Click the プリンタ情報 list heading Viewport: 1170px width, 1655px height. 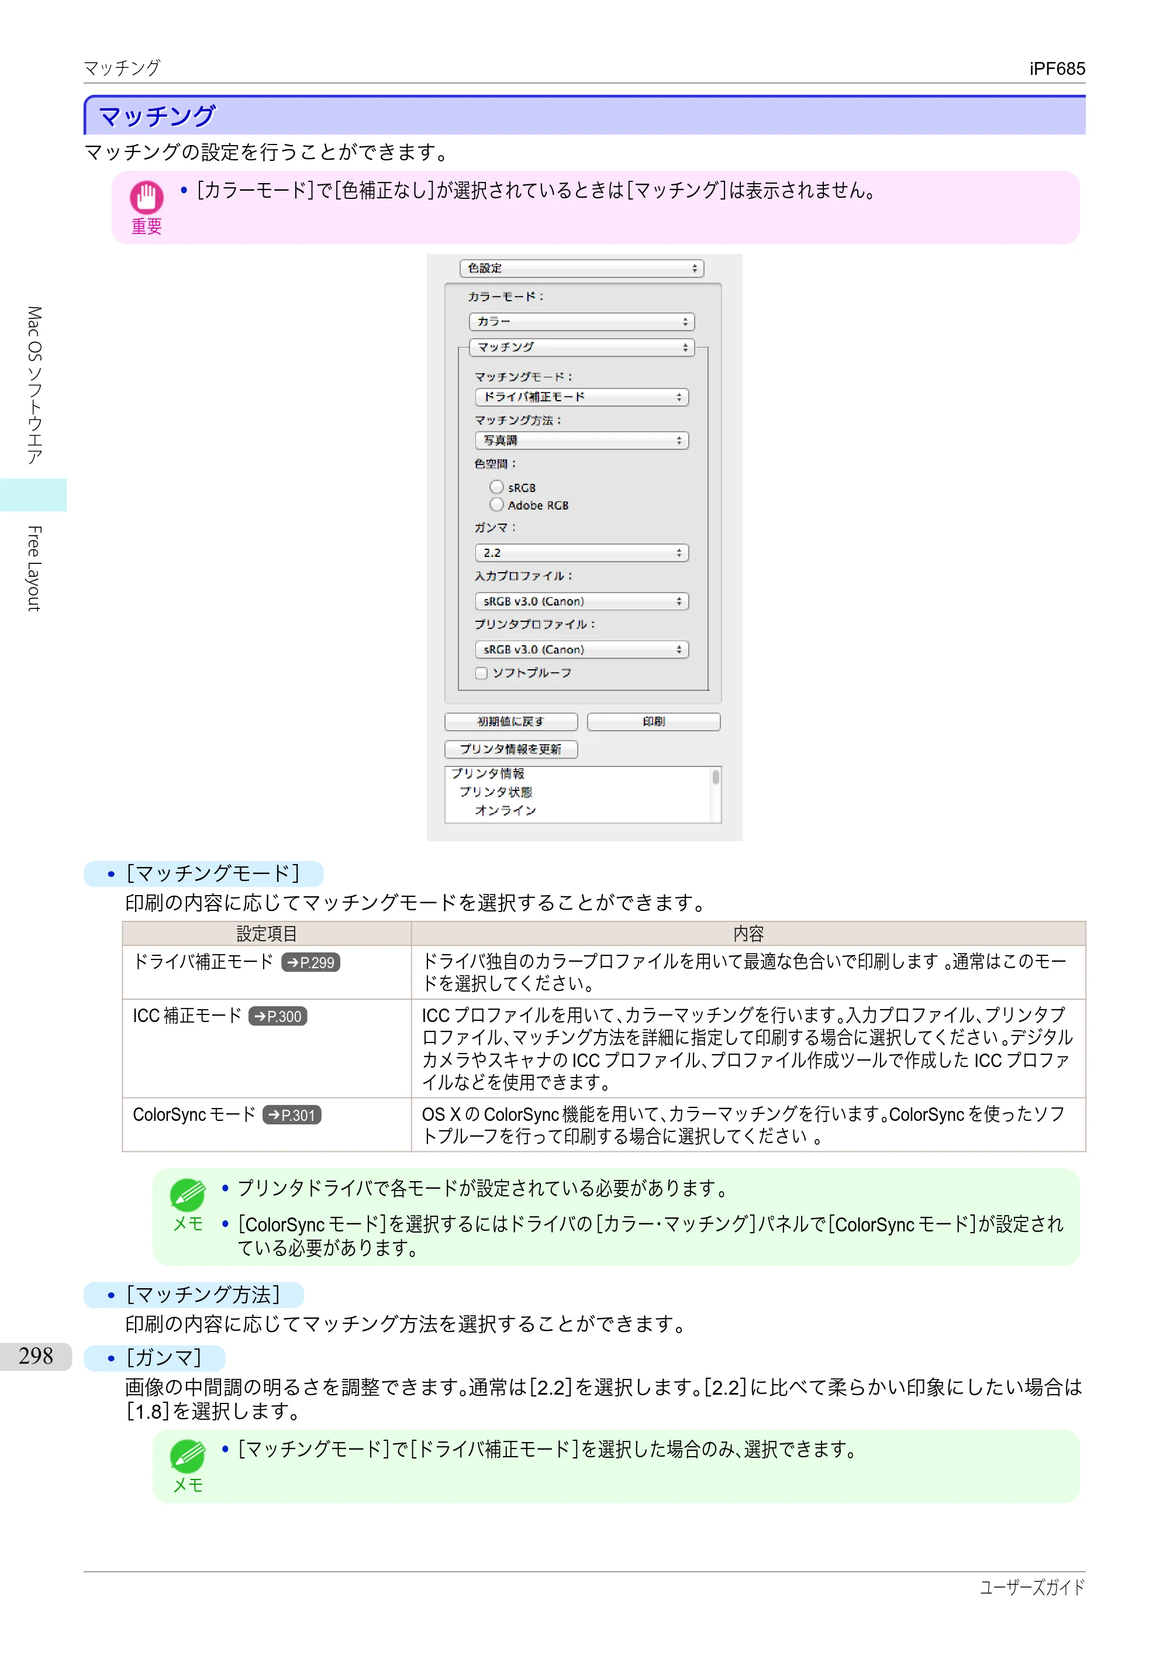[x=488, y=773]
